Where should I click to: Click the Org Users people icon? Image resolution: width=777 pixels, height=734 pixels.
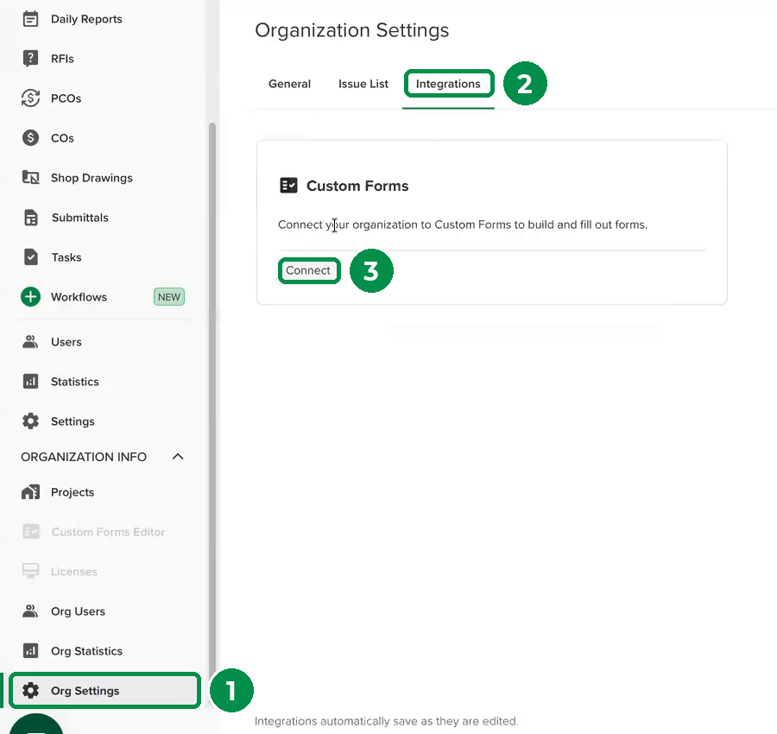tap(30, 611)
